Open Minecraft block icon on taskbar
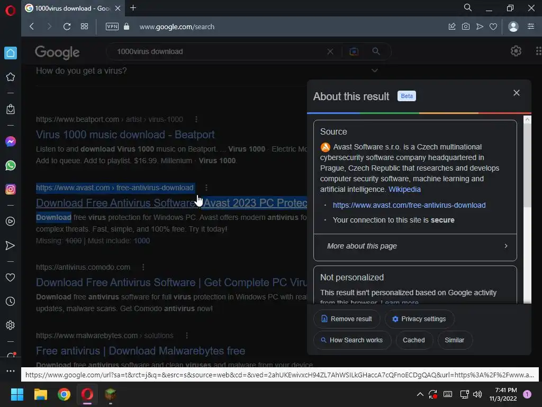542x407 pixels. 110,394
